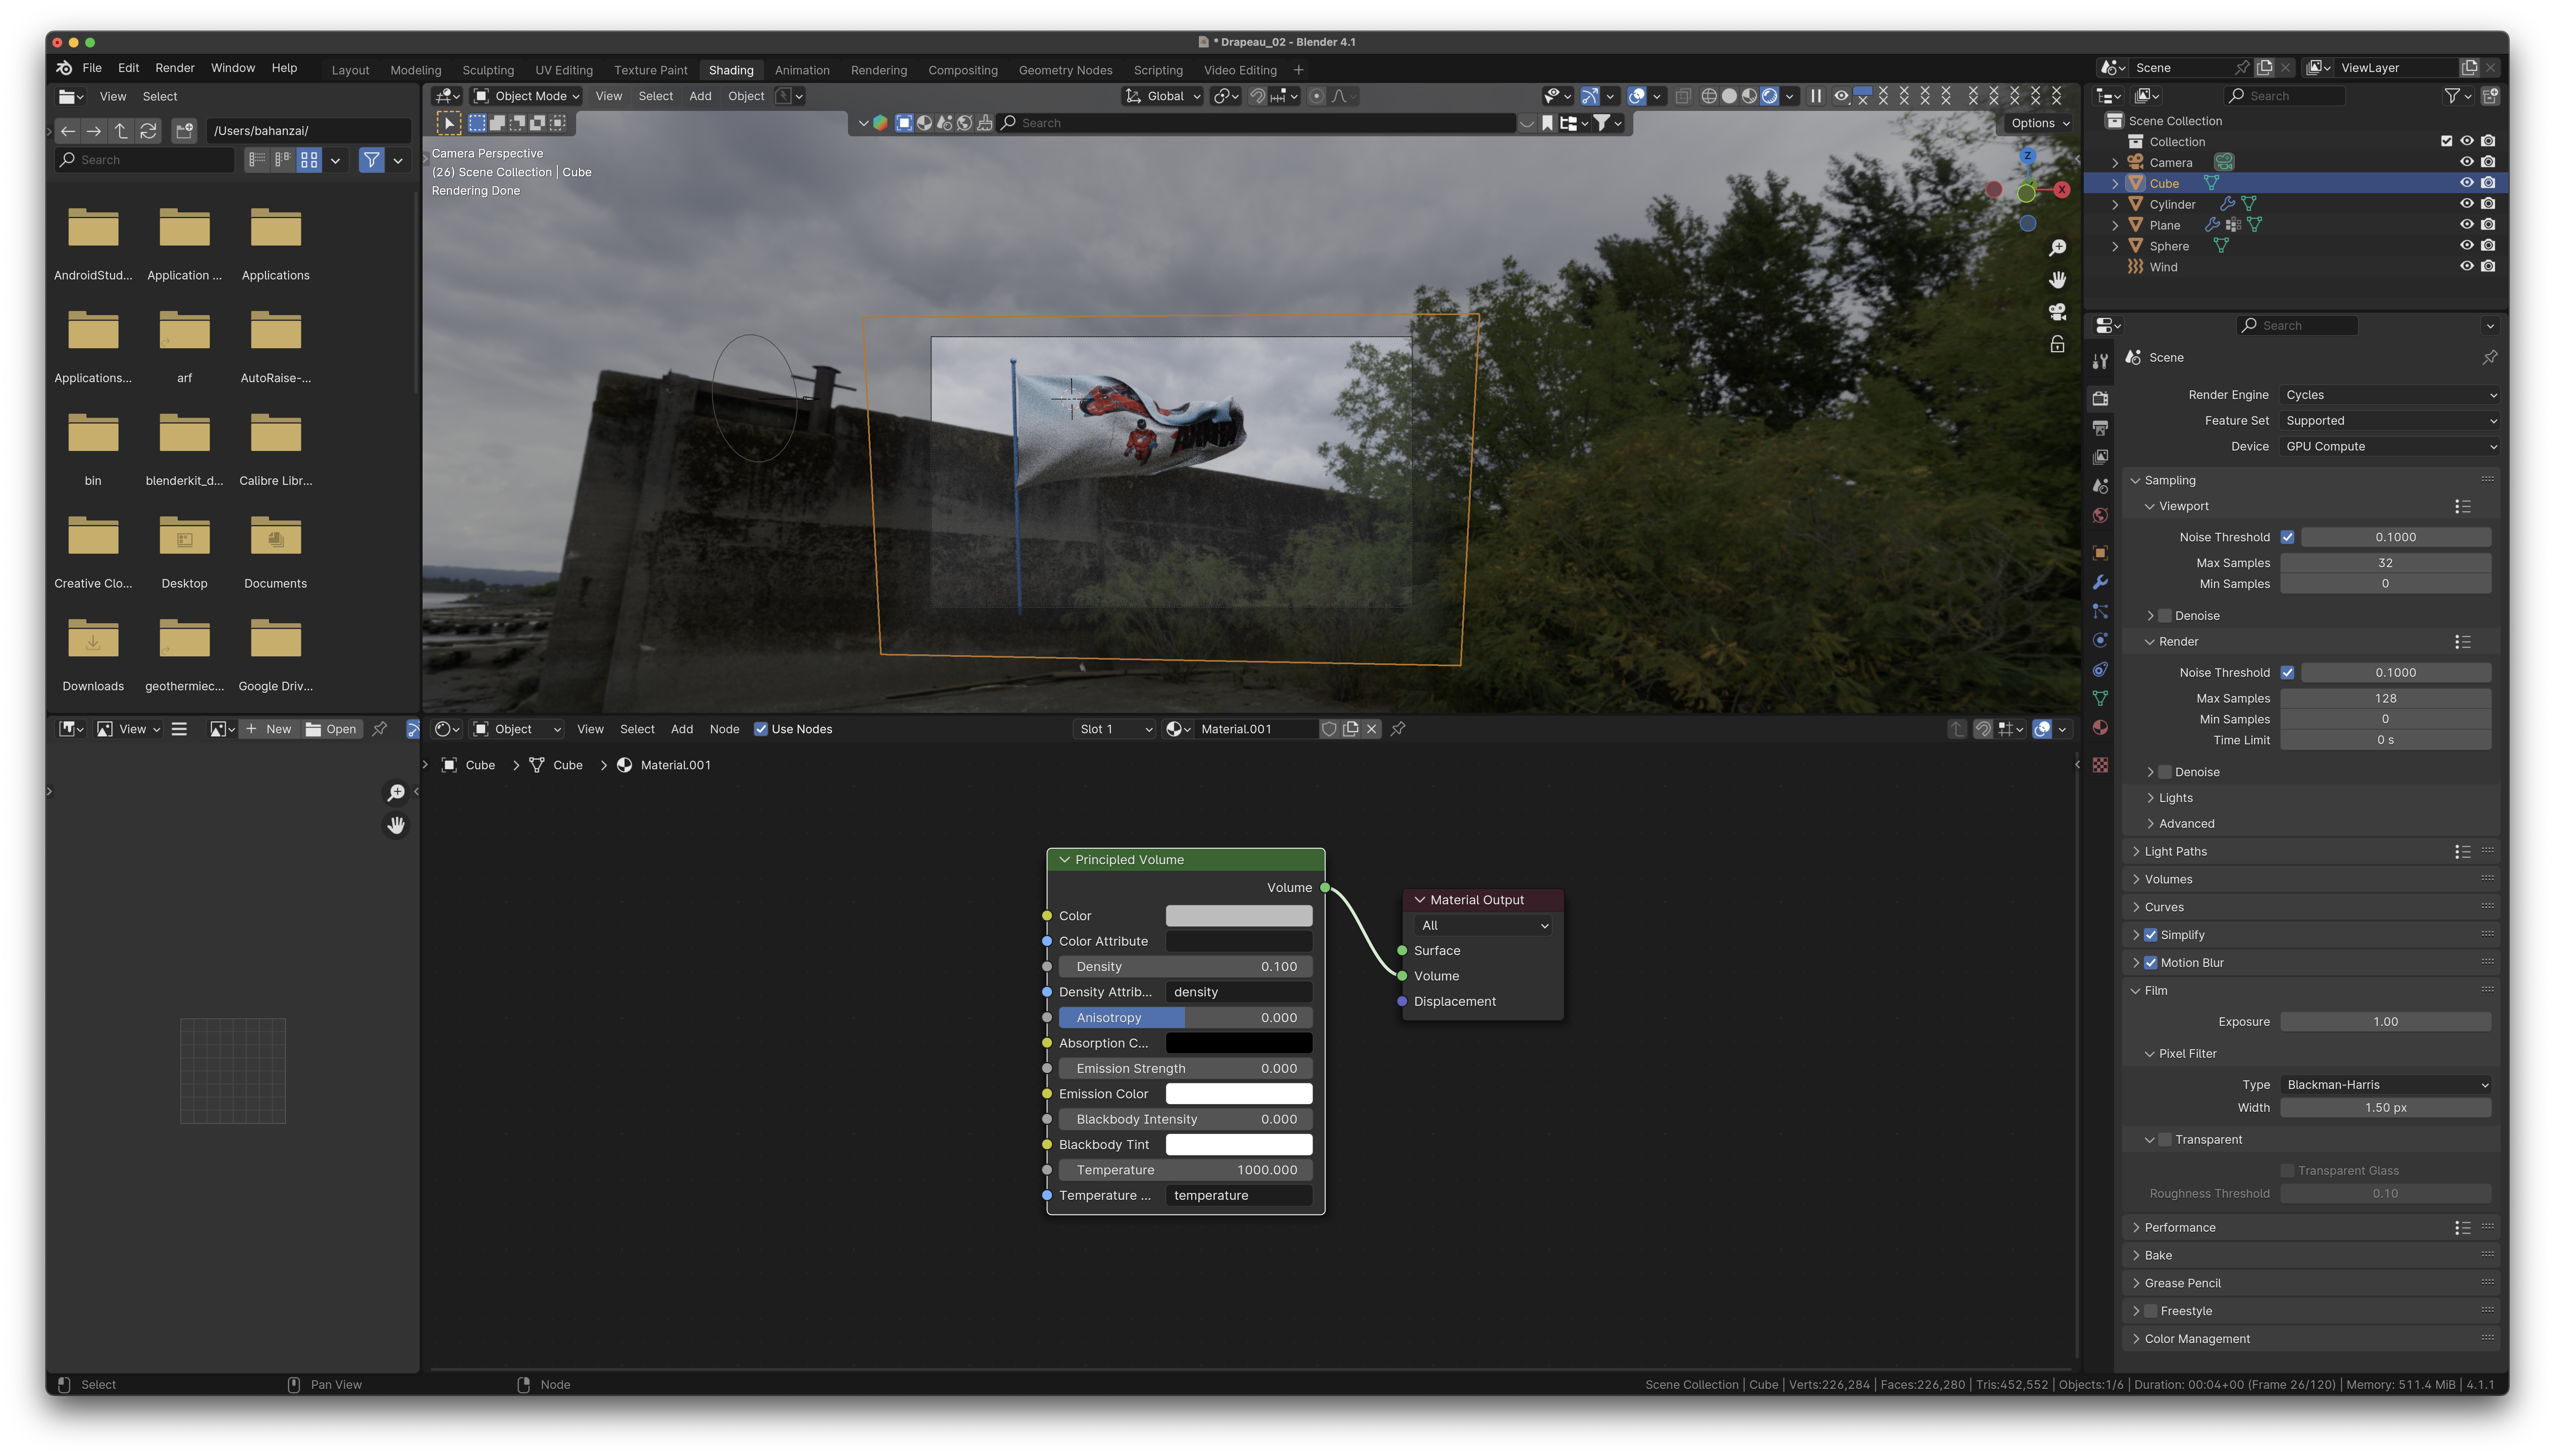The height and width of the screenshot is (1456, 2555).
Task: Enable the Film Transparent checkbox
Action: point(2165,1140)
